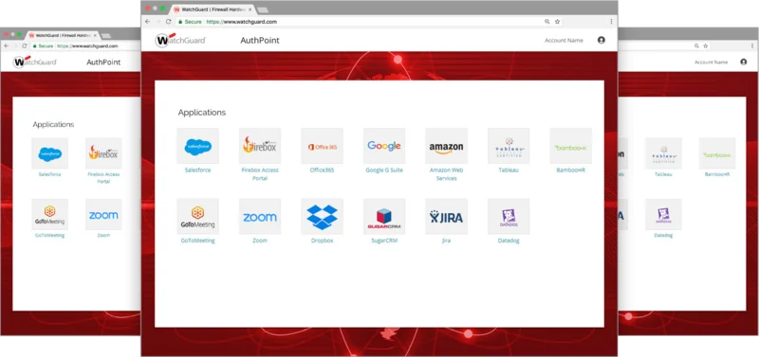
Task: Open Salesforce icon in left background window
Action: (50, 153)
